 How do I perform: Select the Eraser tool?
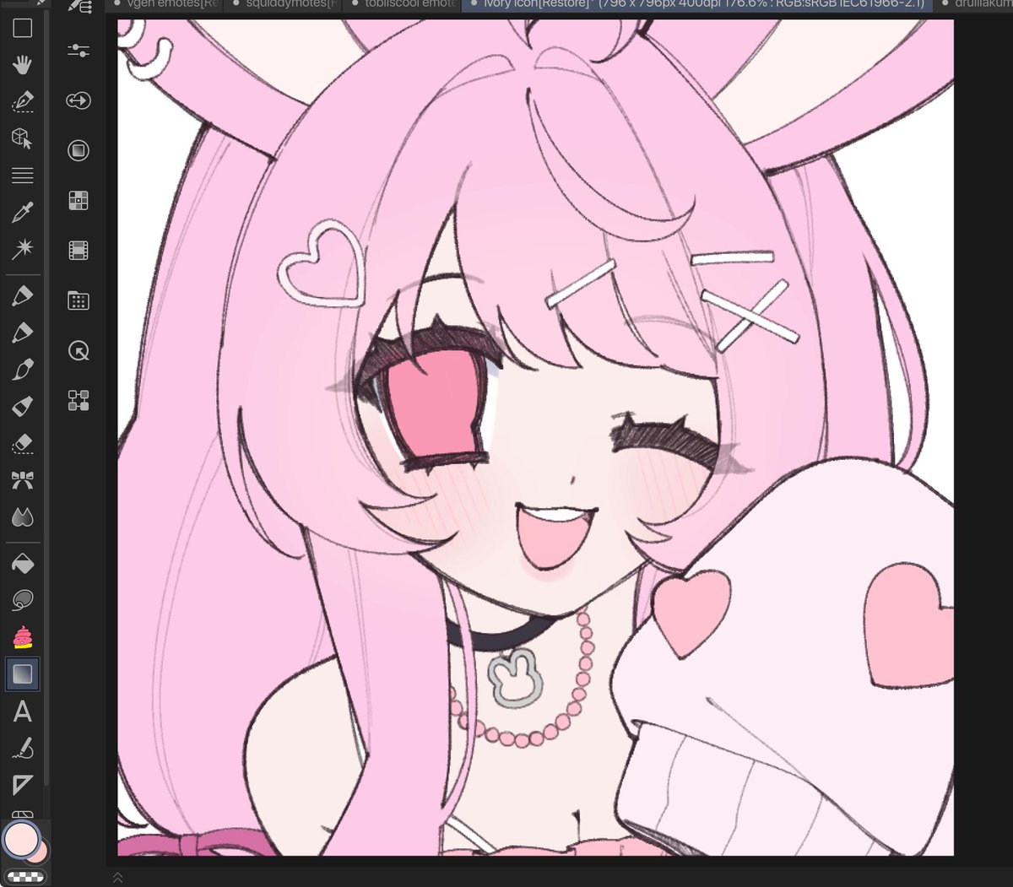coord(23,443)
